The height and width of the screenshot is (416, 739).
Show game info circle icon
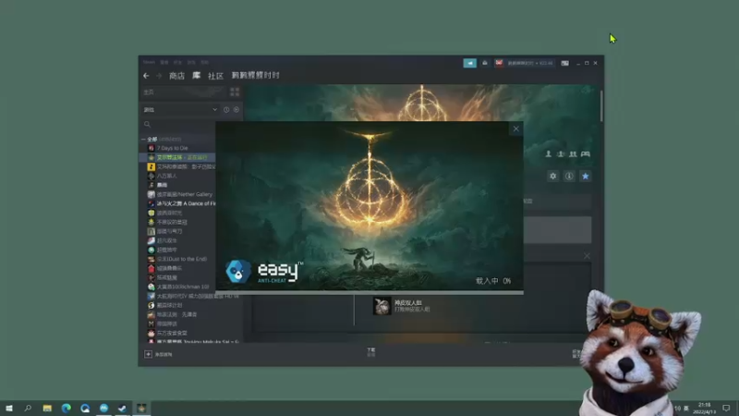(x=569, y=176)
